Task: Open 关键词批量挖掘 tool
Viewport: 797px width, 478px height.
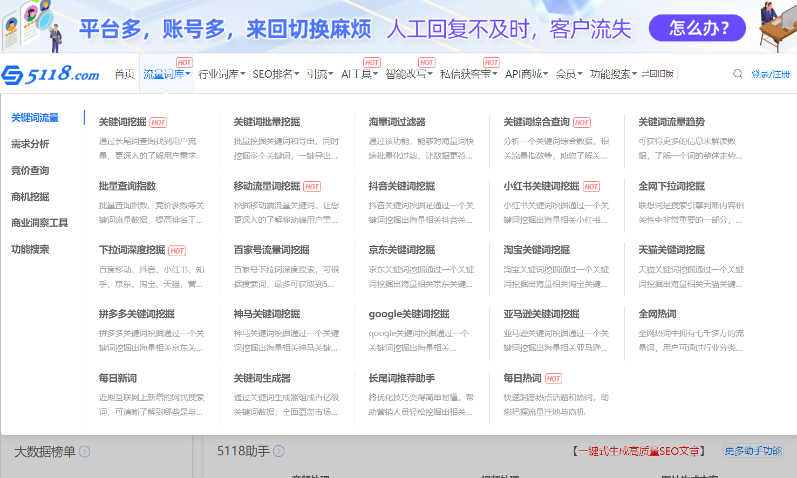Action: pos(267,122)
